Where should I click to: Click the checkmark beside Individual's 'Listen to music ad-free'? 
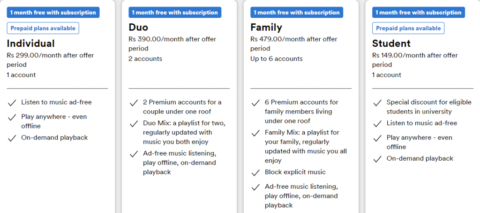point(12,103)
